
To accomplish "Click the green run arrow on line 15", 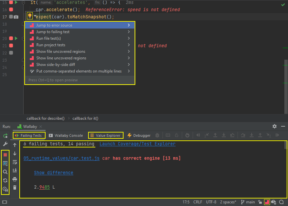I will [16, 2].
